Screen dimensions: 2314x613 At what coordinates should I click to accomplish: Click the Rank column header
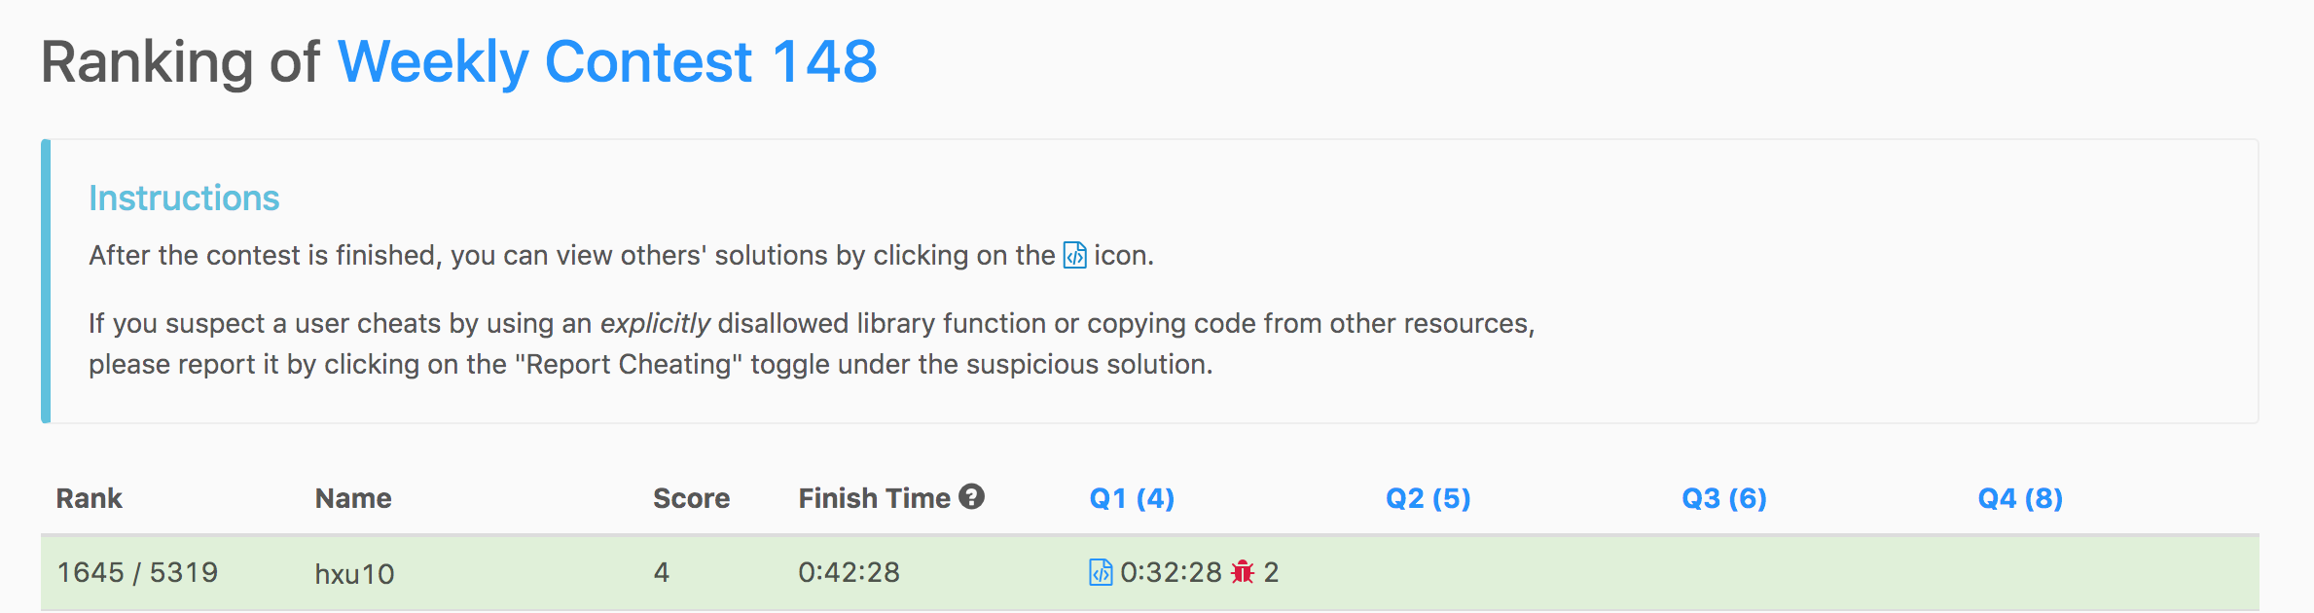(89, 498)
